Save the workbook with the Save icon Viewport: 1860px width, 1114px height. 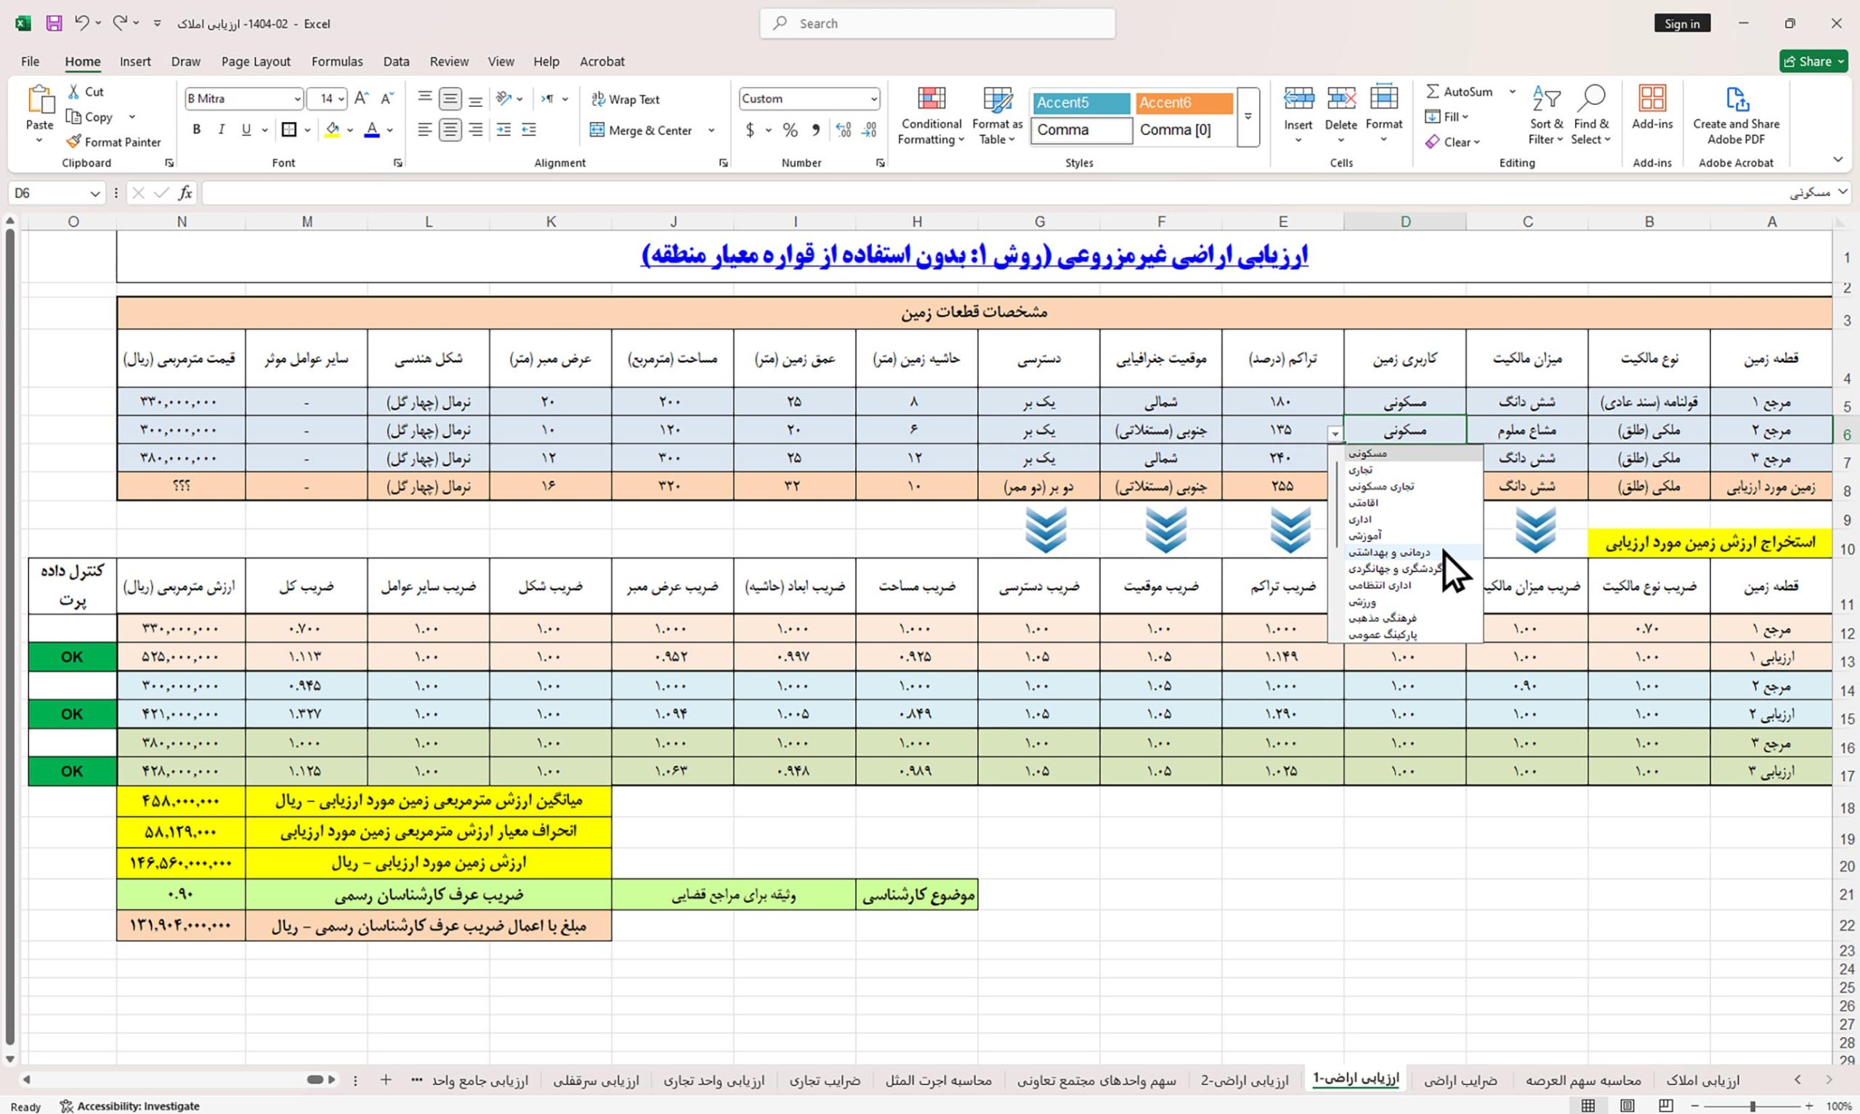pyautogui.click(x=53, y=23)
